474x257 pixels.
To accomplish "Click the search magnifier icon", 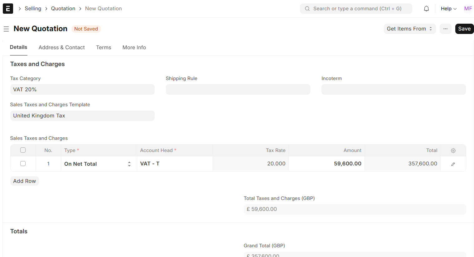I will 307,9.
